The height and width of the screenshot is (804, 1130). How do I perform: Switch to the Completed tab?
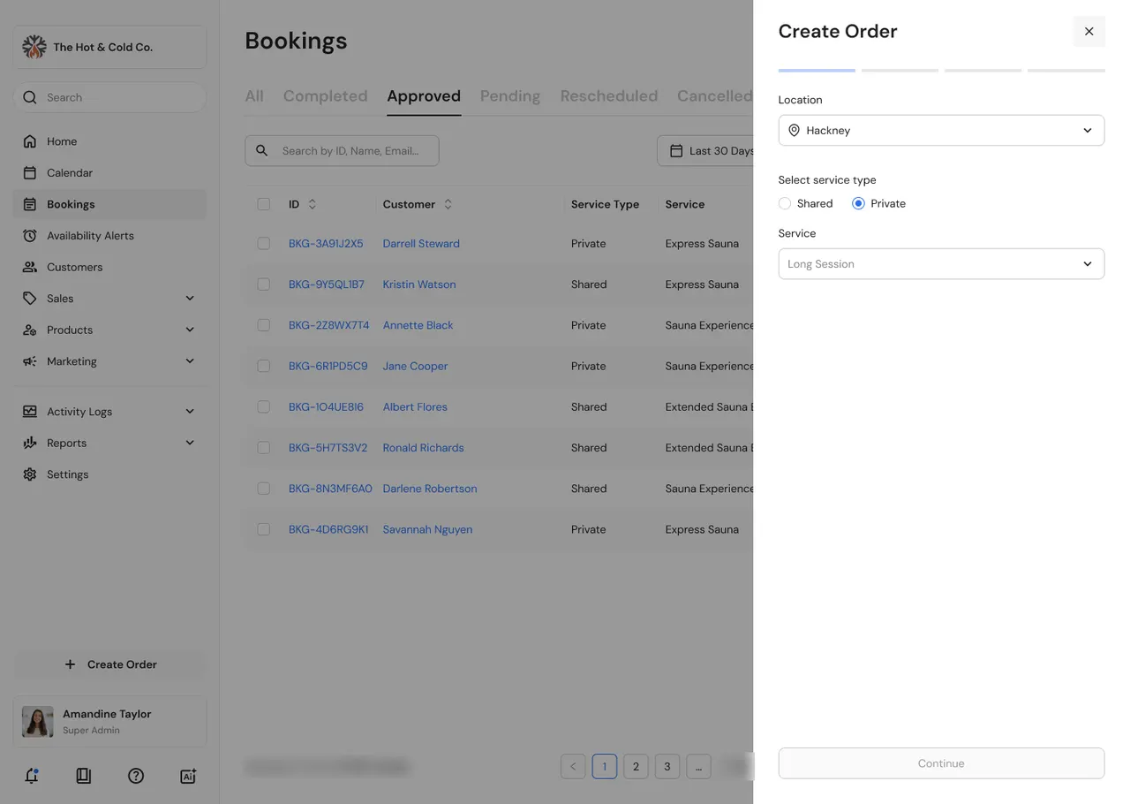coord(325,96)
